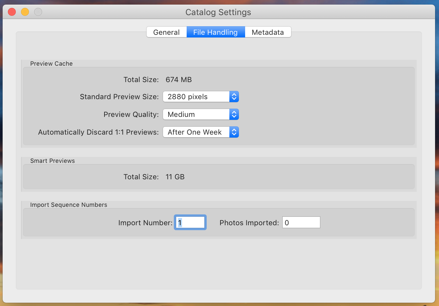Minimize the Catalog Settings window
The height and width of the screenshot is (306, 439).
(25, 12)
